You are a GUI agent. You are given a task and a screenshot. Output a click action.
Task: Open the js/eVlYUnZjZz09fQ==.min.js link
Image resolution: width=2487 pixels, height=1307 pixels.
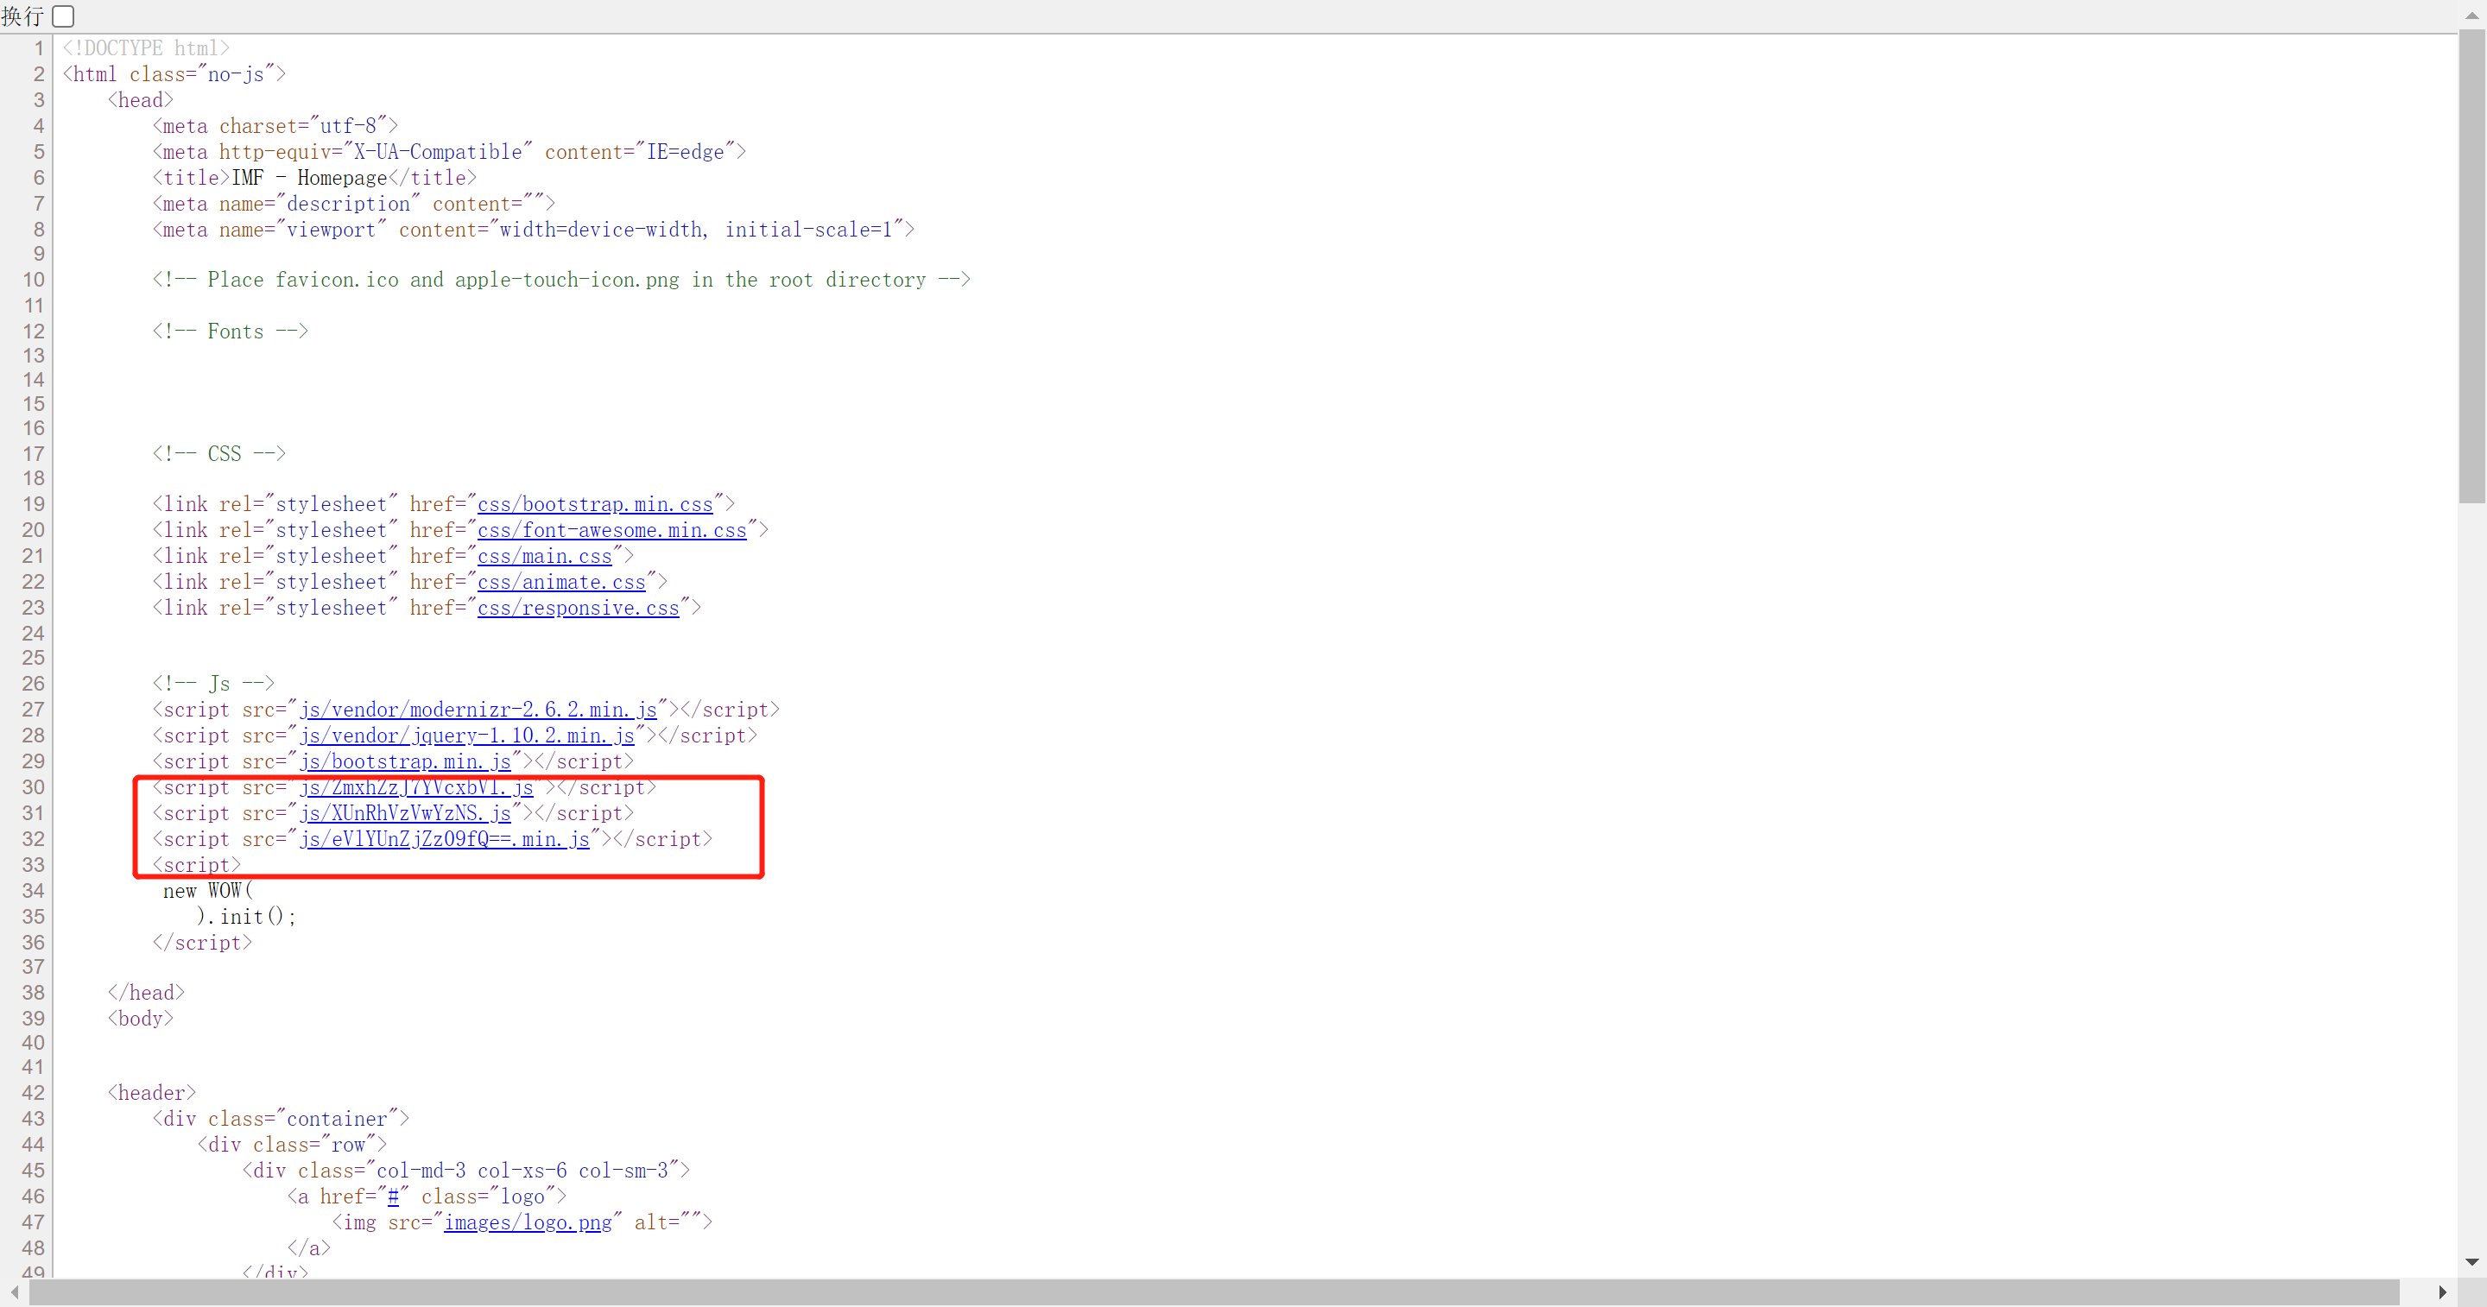[x=444, y=840]
